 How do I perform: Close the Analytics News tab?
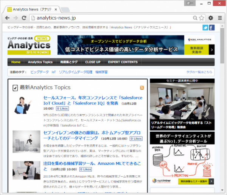56,9
